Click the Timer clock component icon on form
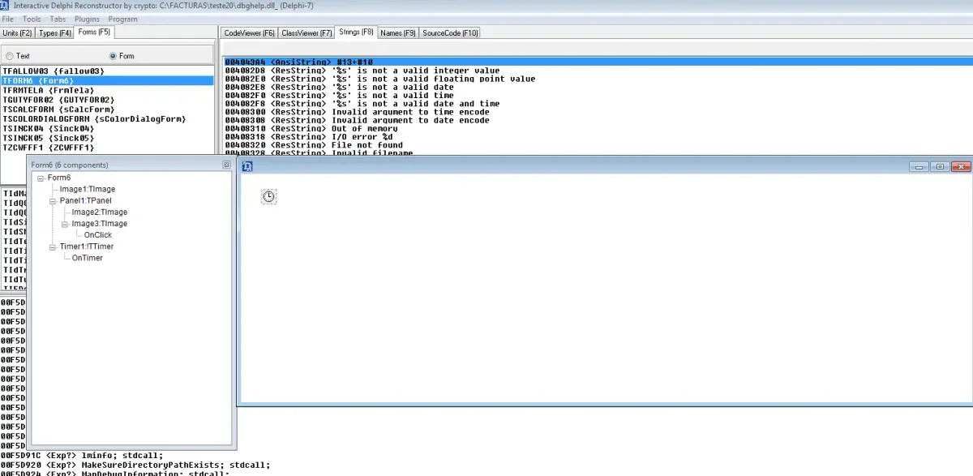The width and height of the screenshot is (973, 476). tap(269, 196)
